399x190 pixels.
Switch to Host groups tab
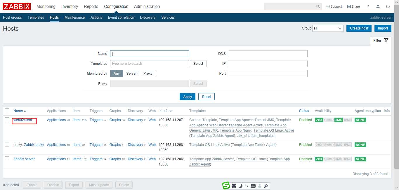pos(12,18)
